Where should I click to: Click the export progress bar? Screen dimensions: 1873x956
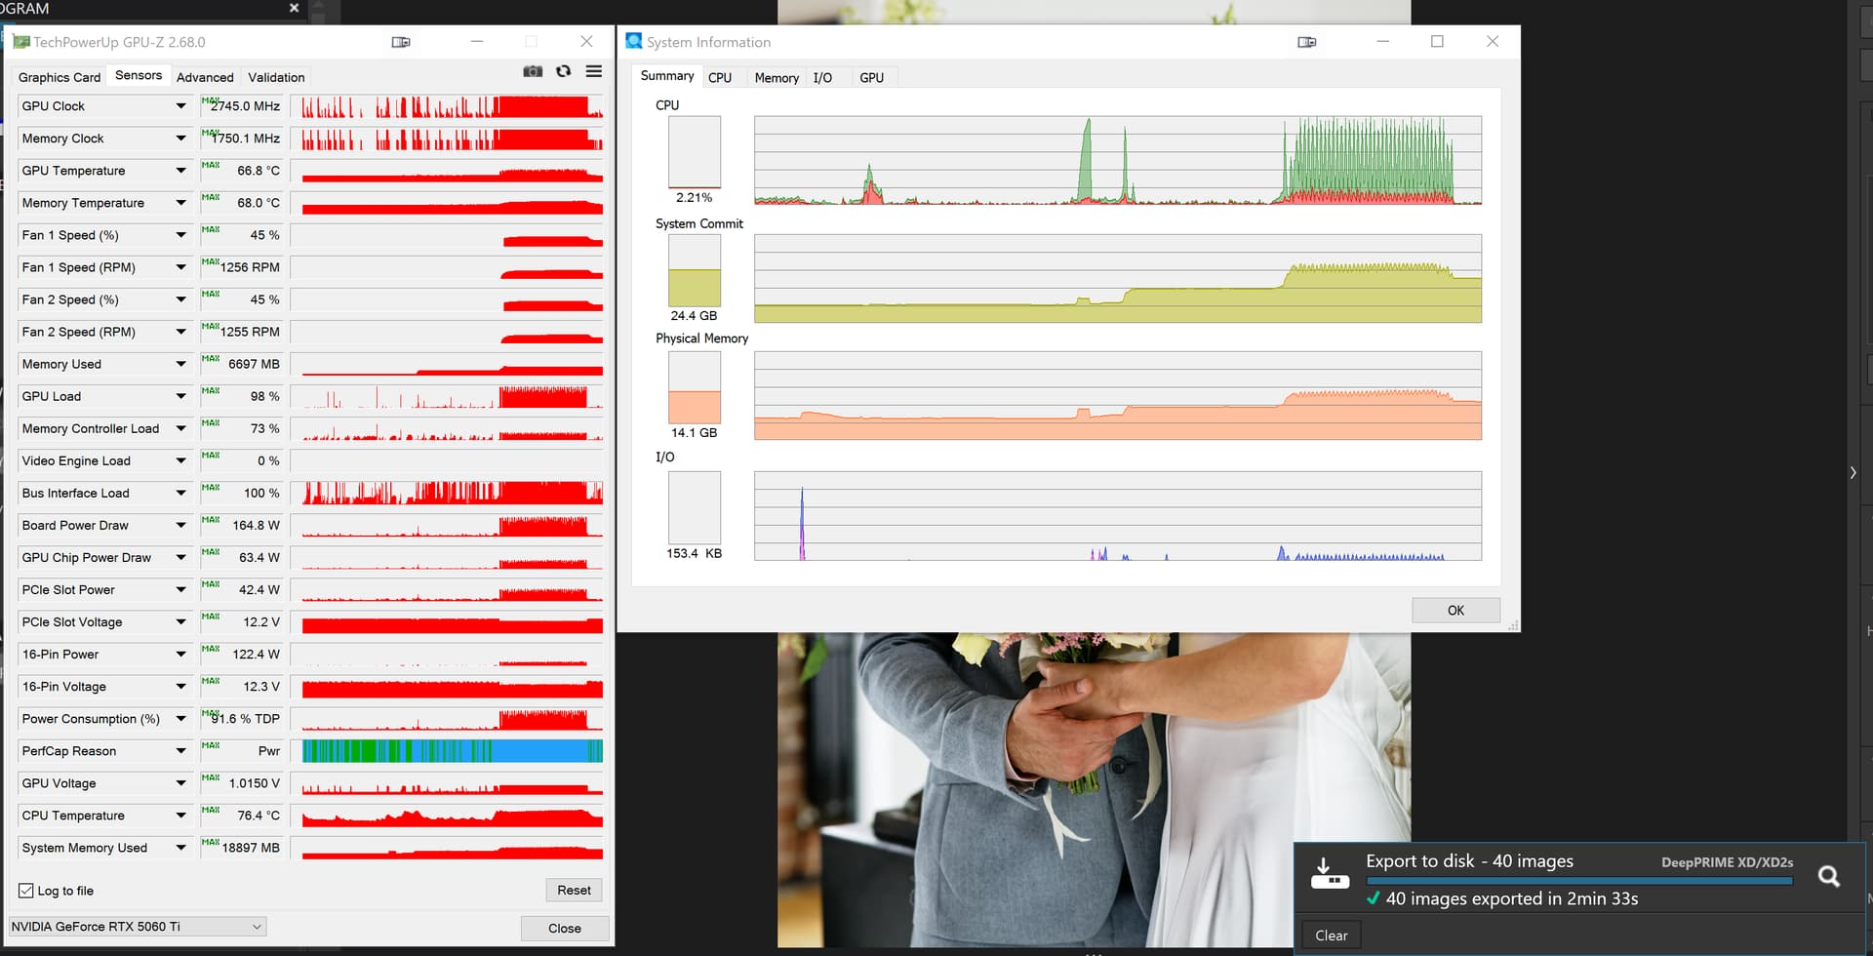pyautogui.click(x=1578, y=881)
